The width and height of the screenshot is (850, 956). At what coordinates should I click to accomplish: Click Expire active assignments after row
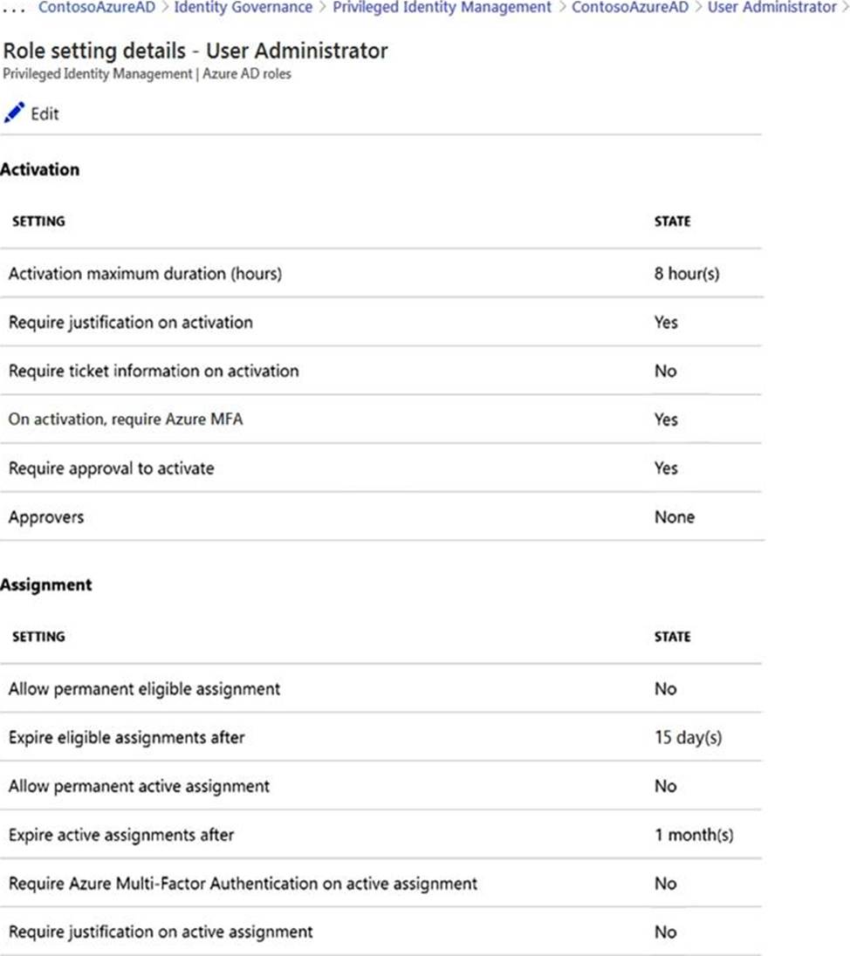pos(121,836)
